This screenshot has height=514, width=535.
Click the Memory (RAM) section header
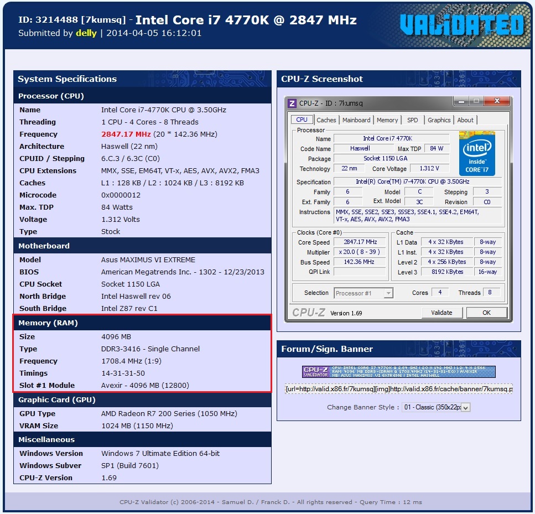click(x=142, y=323)
